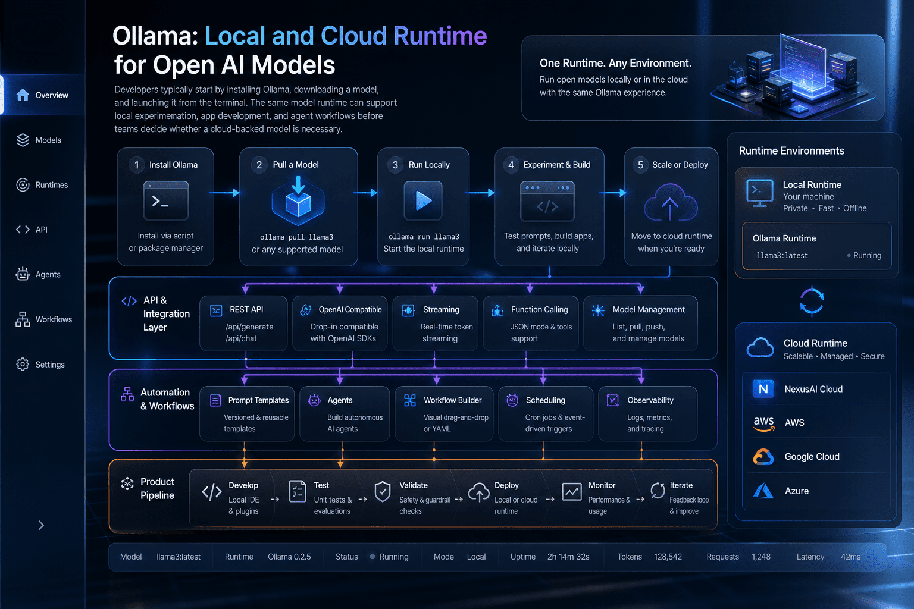Open the REST API card
Image resolution: width=914 pixels, height=609 pixels.
pyautogui.click(x=243, y=323)
